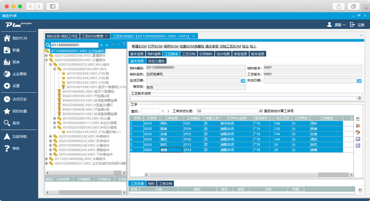Screen dimensions: 370x201
Task: Click the filter funnel icon above tree
Action: click(124, 45)
